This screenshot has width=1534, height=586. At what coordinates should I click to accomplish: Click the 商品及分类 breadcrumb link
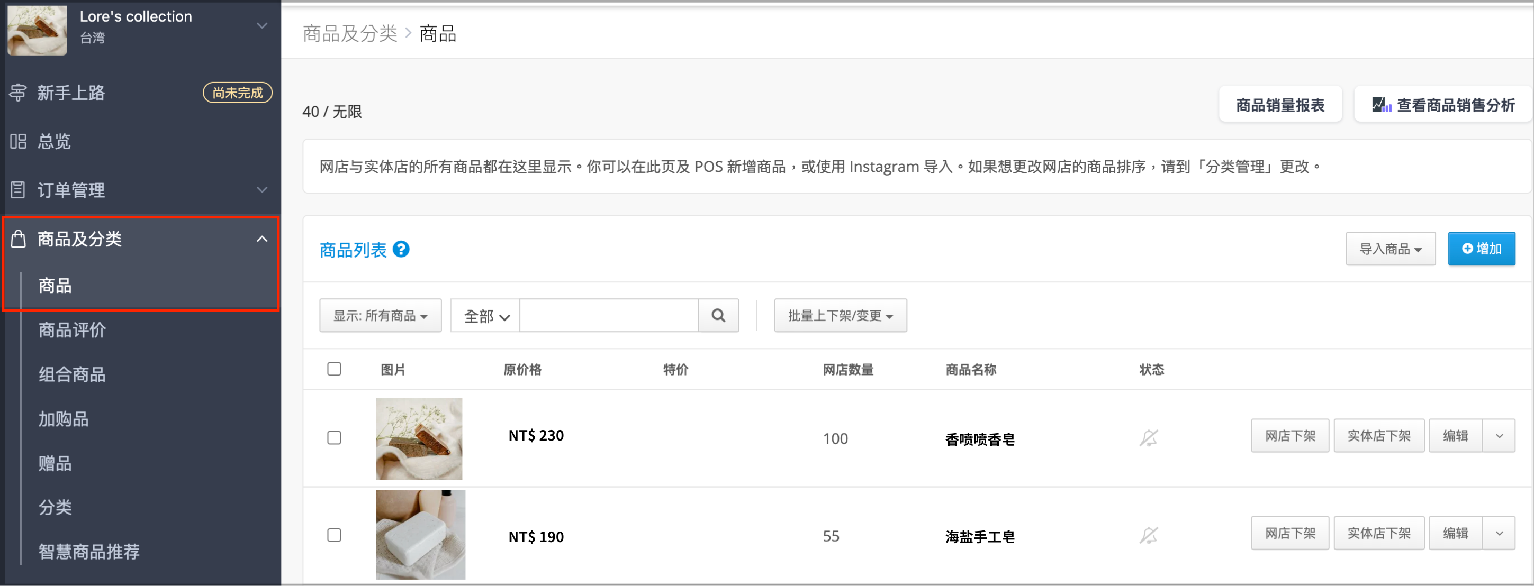coord(349,34)
